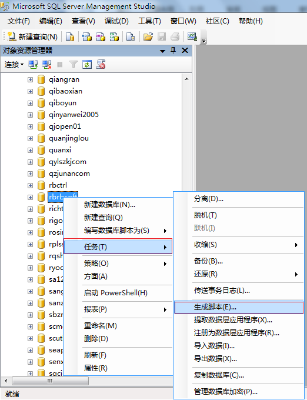Viewport: 307px width, 400px height.
Task: Click the Refresh icon in Object Explorer toolbar
Action: (87, 65)
